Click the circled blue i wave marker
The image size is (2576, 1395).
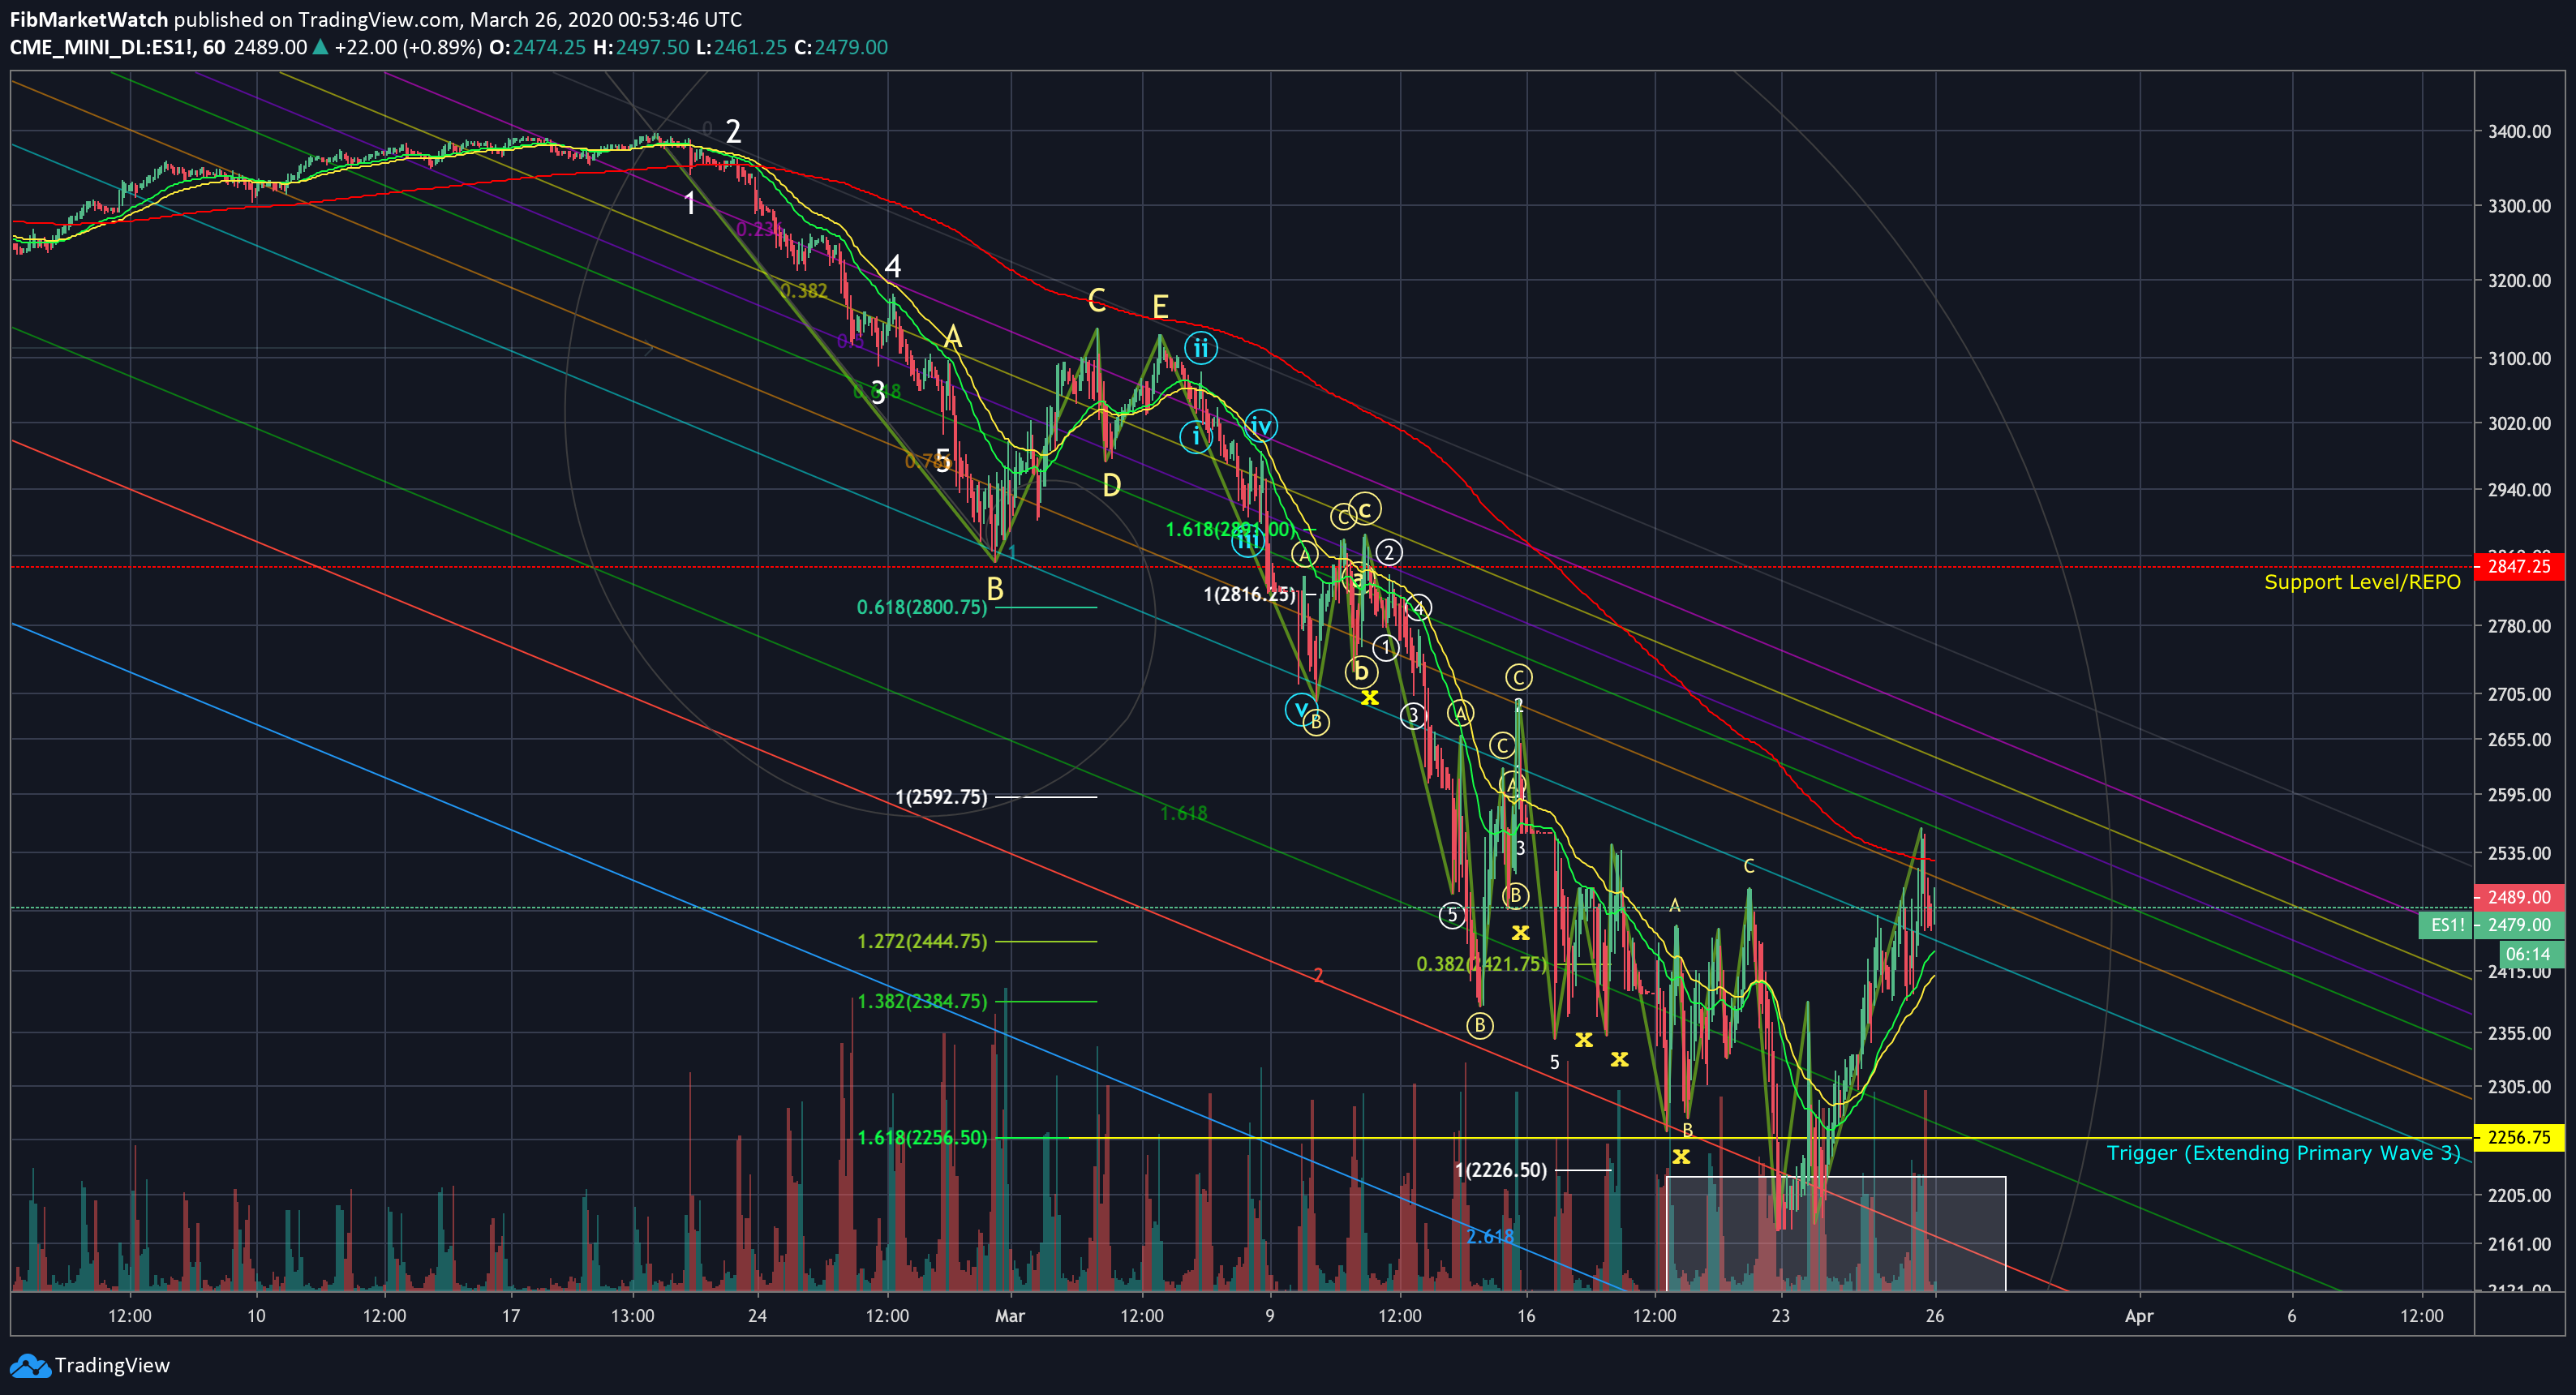click(1195, 436)
